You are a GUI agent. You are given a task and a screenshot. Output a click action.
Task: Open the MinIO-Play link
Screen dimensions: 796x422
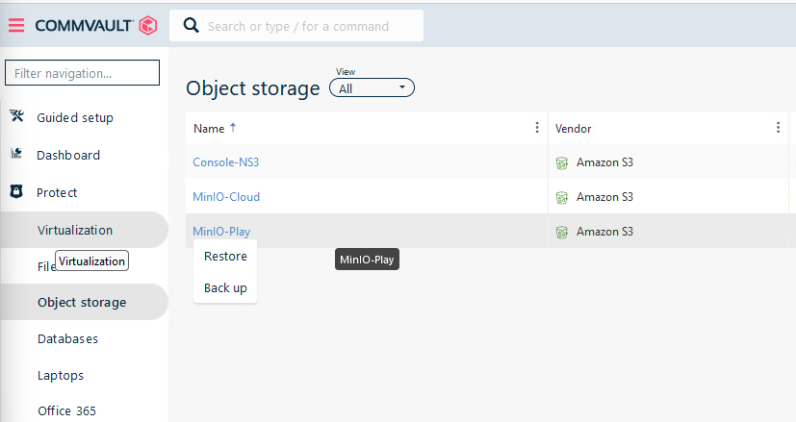(221, 232)
